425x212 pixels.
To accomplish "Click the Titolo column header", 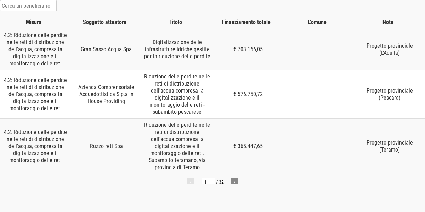I will pyautogui.click(x=175, y=22).
